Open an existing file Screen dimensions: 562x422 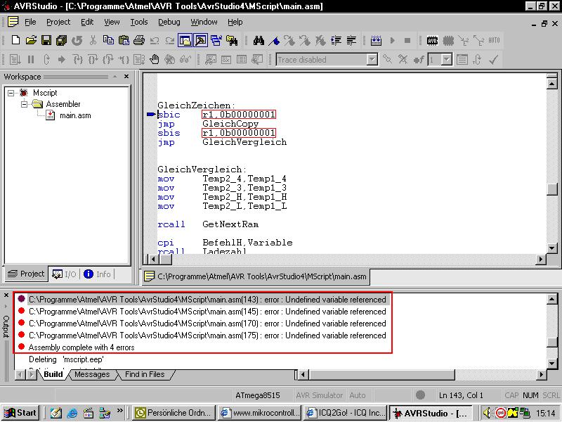click(x=30, y=40)
